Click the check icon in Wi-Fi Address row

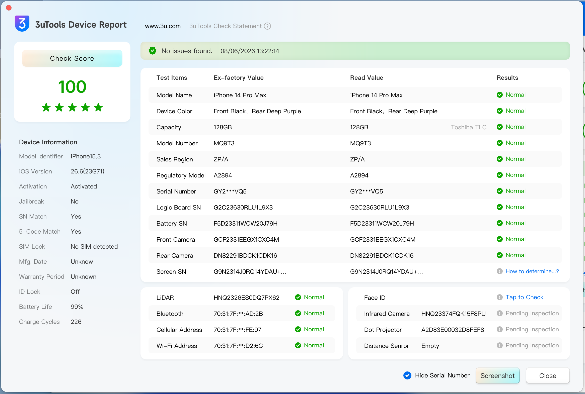(298, 346)
